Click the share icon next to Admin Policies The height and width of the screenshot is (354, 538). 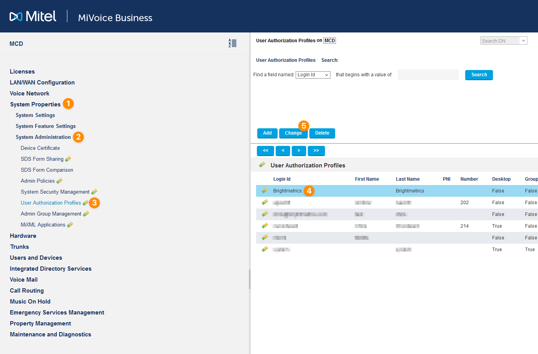[60, 181]
